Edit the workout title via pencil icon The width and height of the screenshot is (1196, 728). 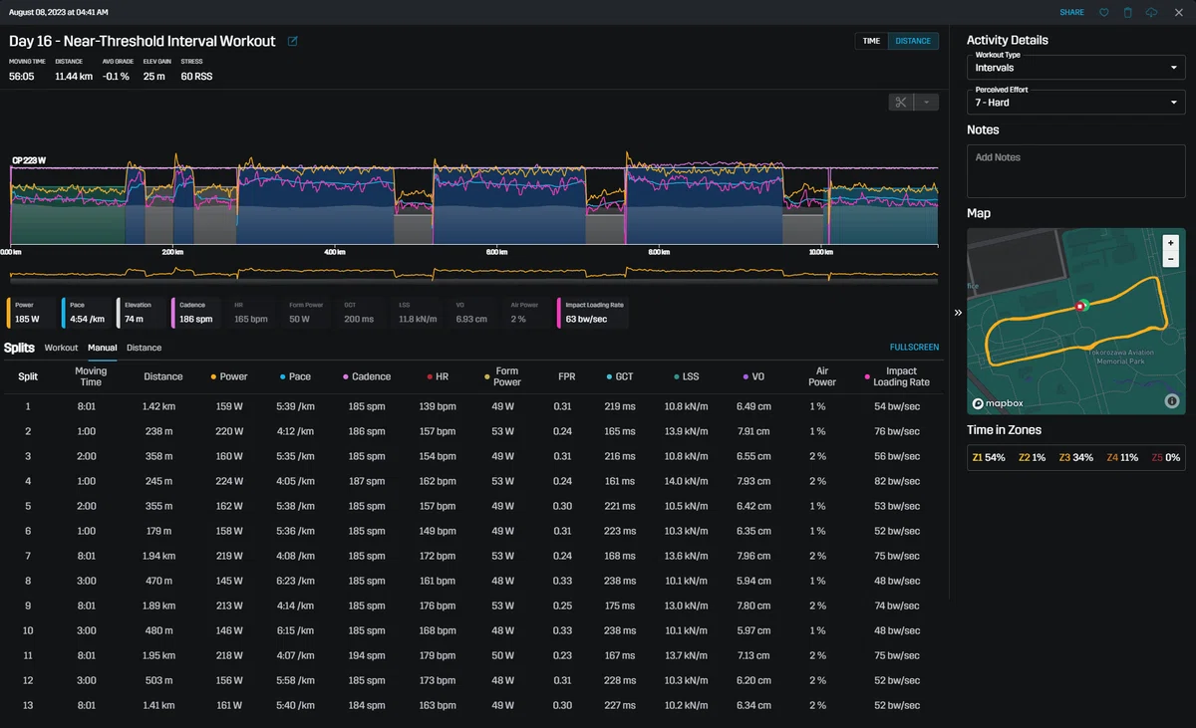pyautogui.click(x=292, y=42)
